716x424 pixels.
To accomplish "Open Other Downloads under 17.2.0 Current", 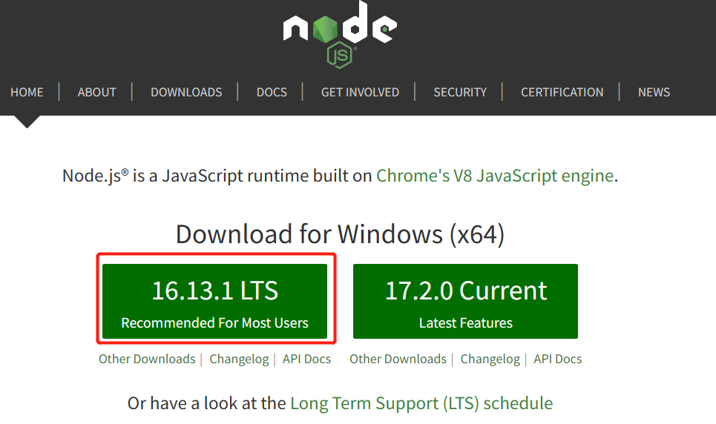I will point(398,360).
